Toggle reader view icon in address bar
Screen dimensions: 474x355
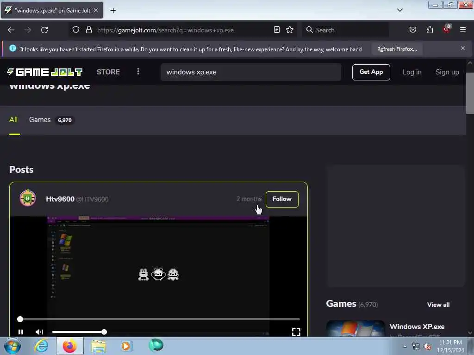coord(277,30)
